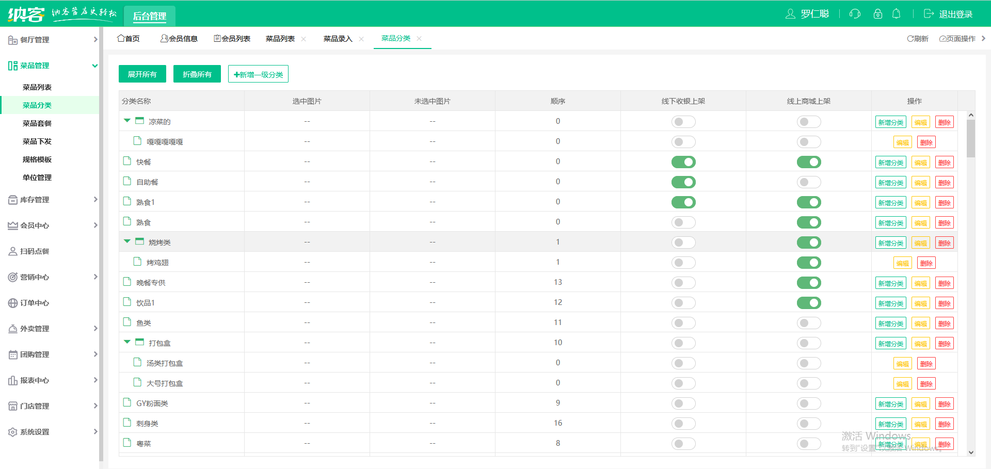Image resolution: width=991 pixels, height=469 pixels.
Task: Disable 线上商城上架 for 饮品1
Action: click(x=809, y=303)
